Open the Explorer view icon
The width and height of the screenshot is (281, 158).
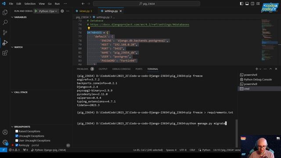click(x=5, y=12)
